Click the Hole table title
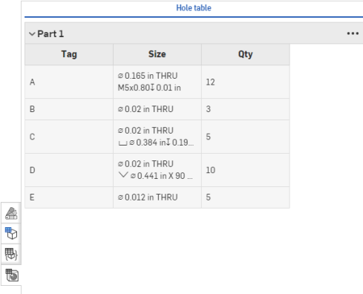Image resolution: width=363 pixels, height=294 pixels. point(194,8)
